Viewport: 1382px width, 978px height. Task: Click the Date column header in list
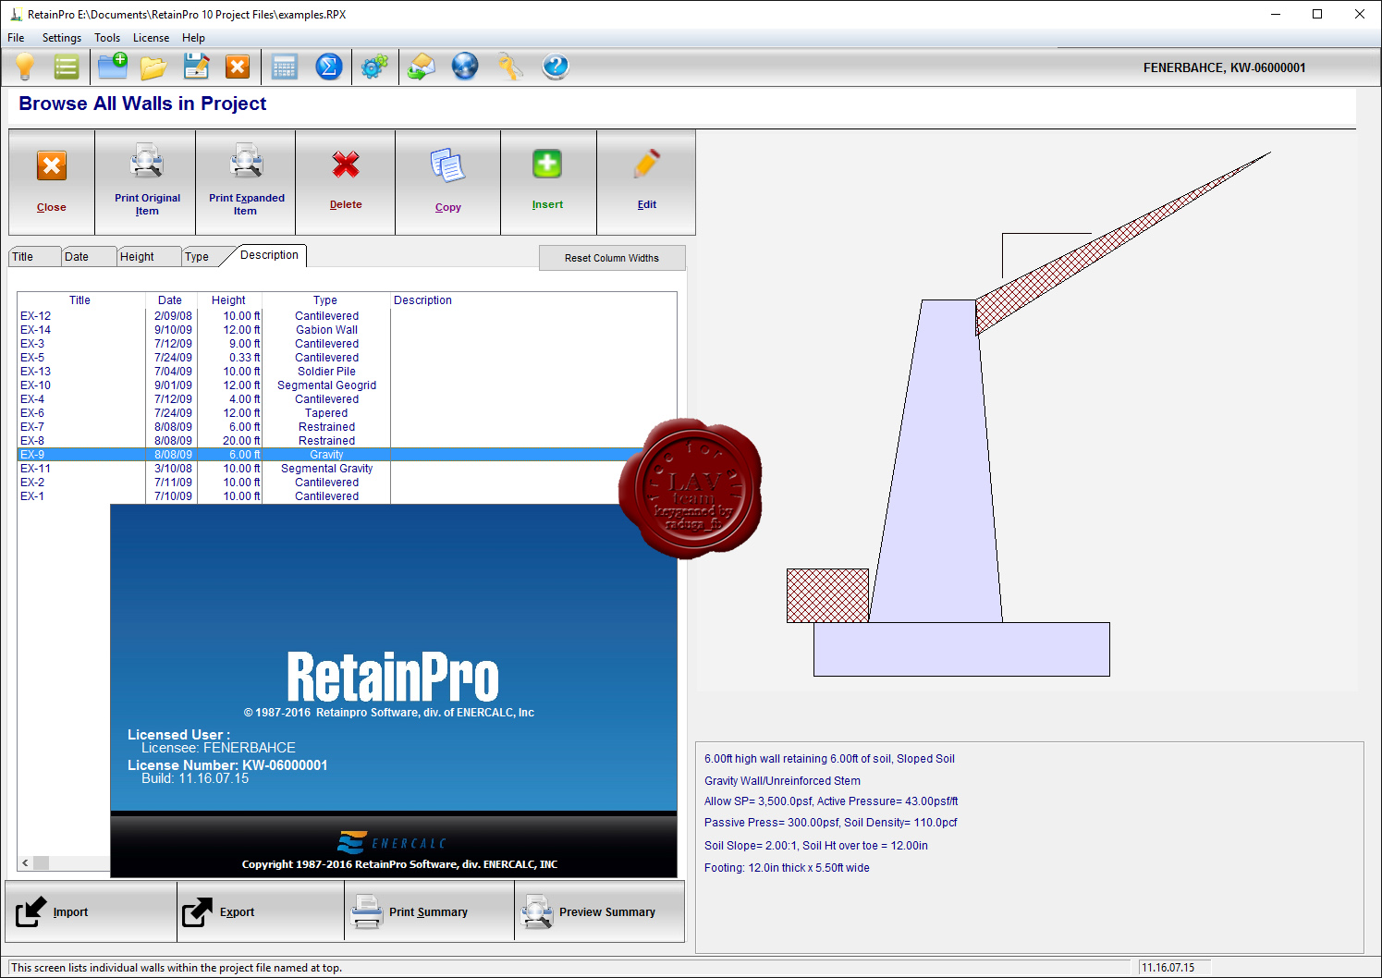(x=170, y=300)
